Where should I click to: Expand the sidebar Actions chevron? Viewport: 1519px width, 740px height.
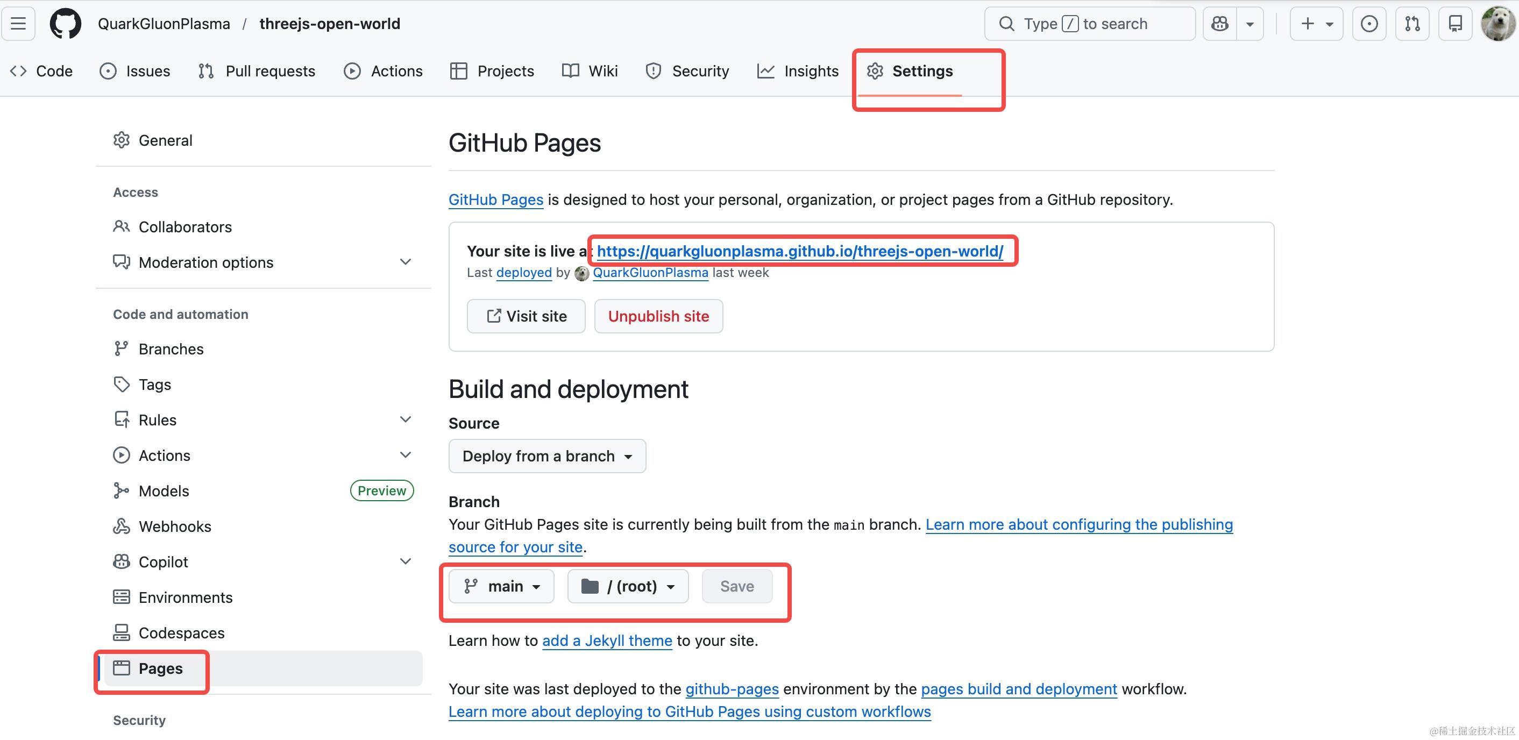click(x=406, y=454)
